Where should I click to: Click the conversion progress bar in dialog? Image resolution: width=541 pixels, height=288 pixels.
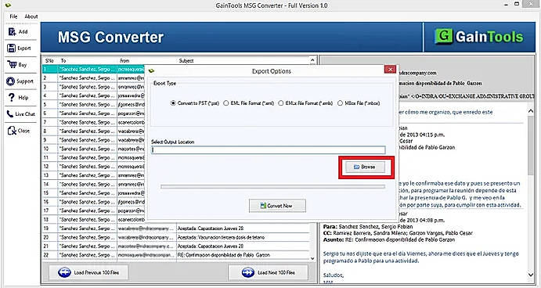click(272, 186)
